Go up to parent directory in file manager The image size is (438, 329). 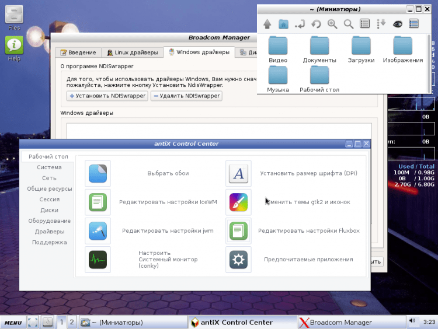[267, 24]
